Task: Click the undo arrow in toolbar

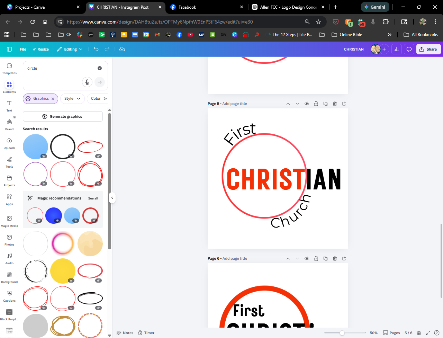Action: [x=96, y=49]
